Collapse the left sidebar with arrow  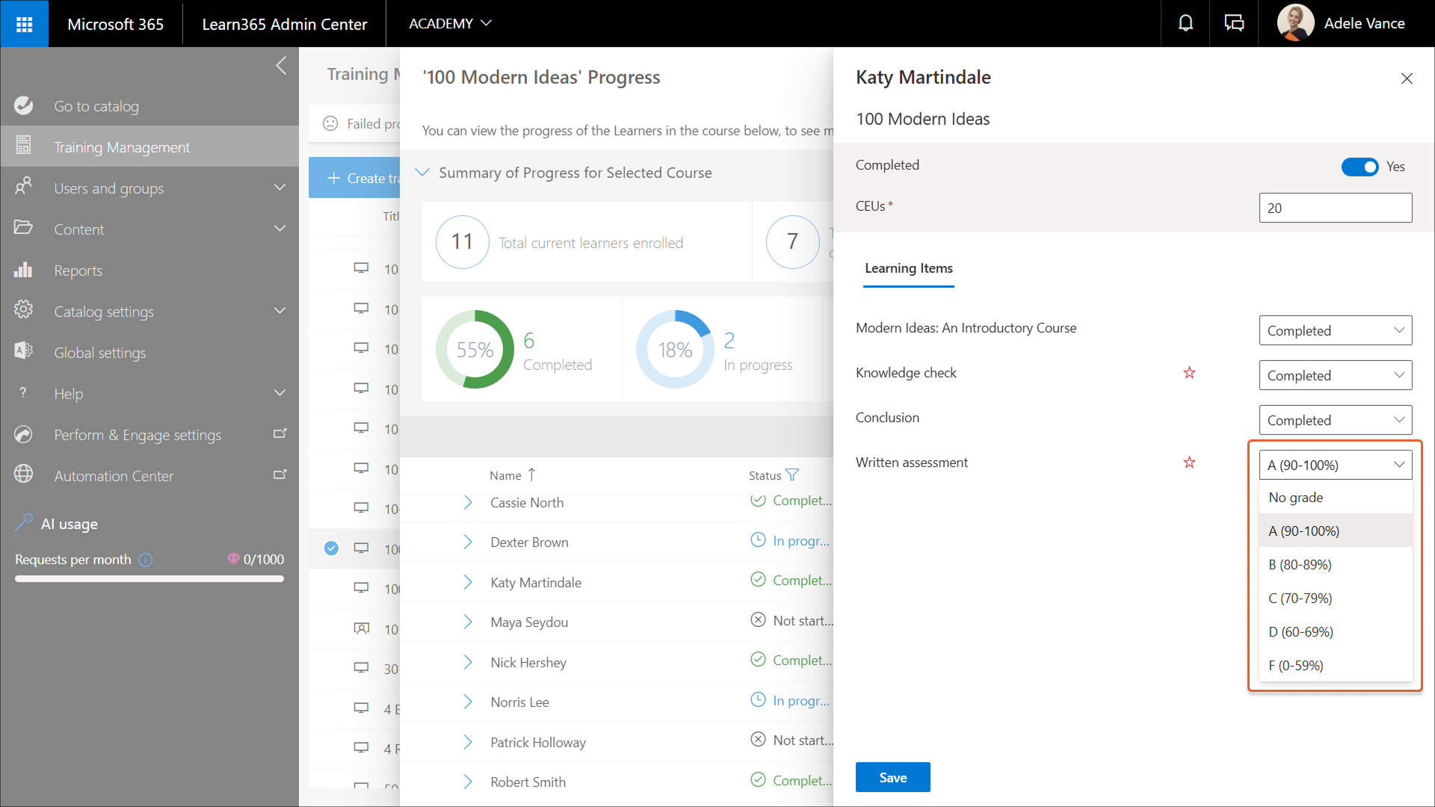pos(281,66)
